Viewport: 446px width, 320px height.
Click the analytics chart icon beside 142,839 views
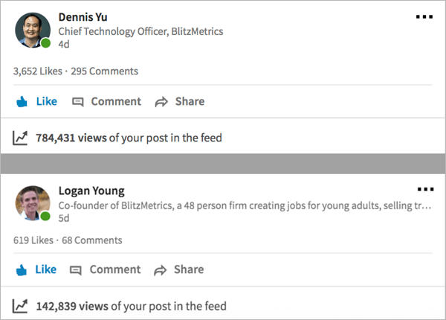[x=20, y=306]
